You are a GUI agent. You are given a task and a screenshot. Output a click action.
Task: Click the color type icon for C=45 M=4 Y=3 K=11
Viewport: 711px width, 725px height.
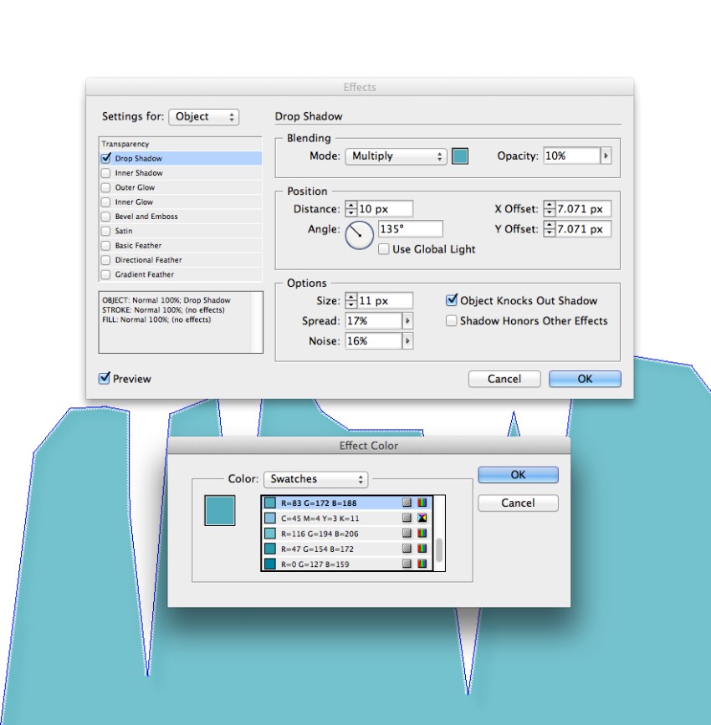point(407,518)
